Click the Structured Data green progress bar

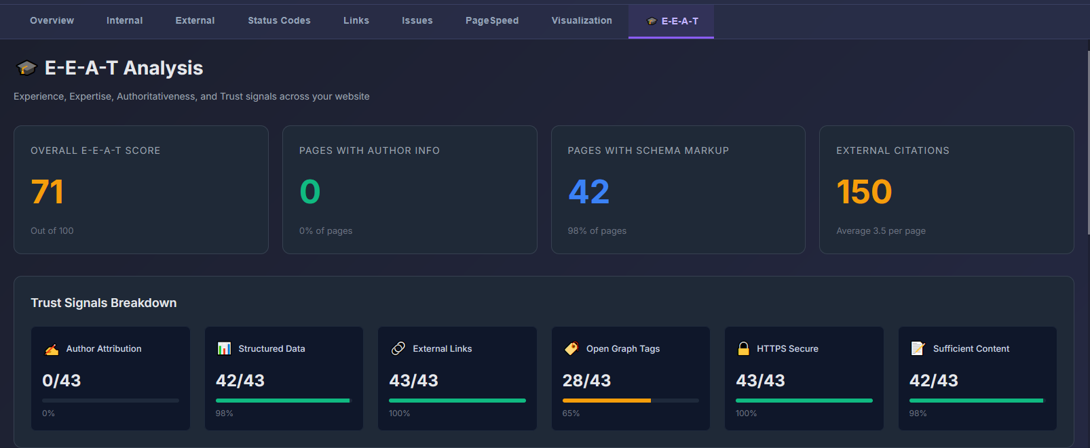[282, 401]
